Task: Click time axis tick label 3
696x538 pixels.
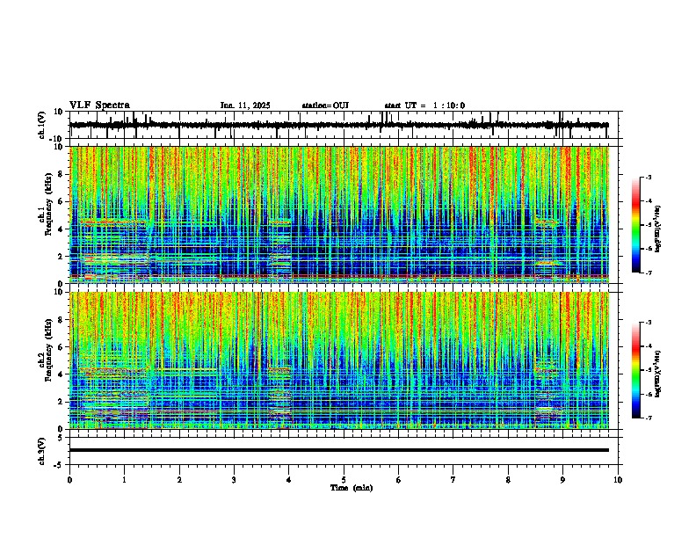Action: click(234, 480)
